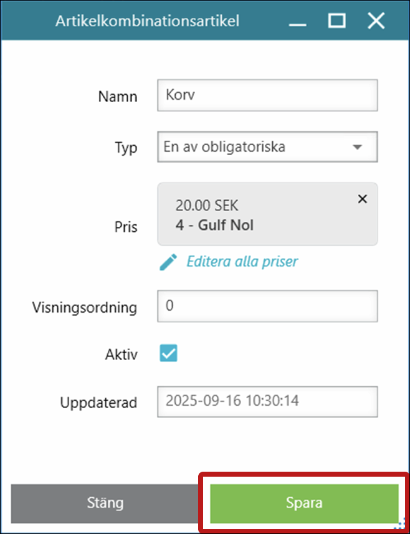410x534 pixels.
Task: Click the Uppdaterad timestamp field
Action: pyautogui.click(x=268, y=401)
